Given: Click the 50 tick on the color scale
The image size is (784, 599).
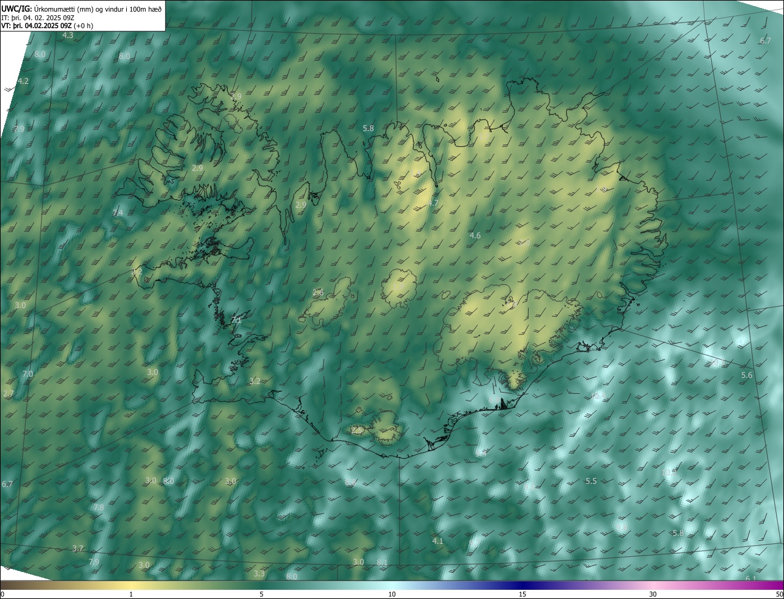Looking at the screenshot, I should pyautogui.click(x=779, y=594).
